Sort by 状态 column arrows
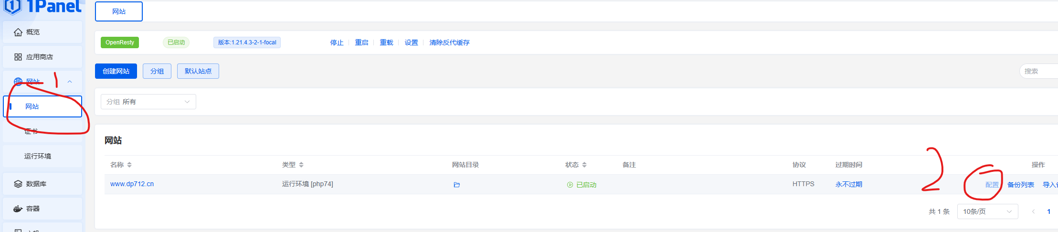The height and width of the screenshot is (232, 1058). point(584,165)
